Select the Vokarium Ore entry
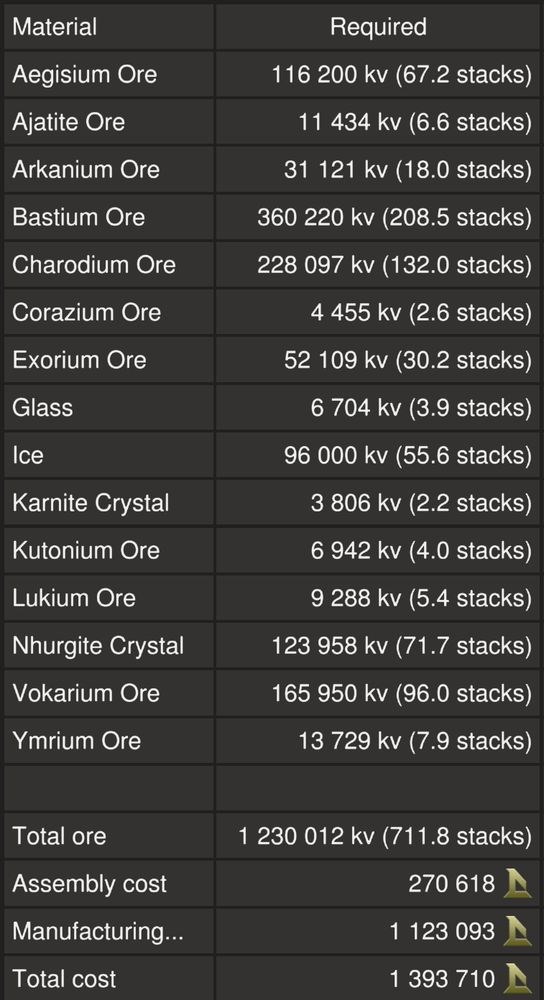 point(86,693)
